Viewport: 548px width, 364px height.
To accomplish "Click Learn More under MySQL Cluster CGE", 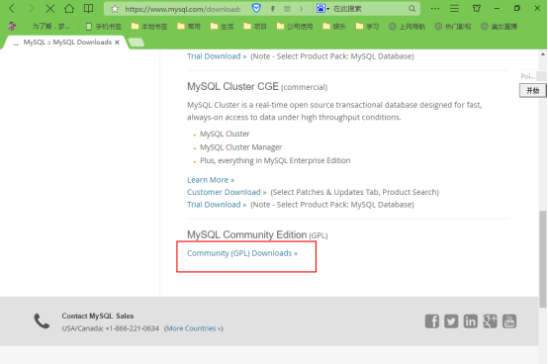I will coord(211,180).
